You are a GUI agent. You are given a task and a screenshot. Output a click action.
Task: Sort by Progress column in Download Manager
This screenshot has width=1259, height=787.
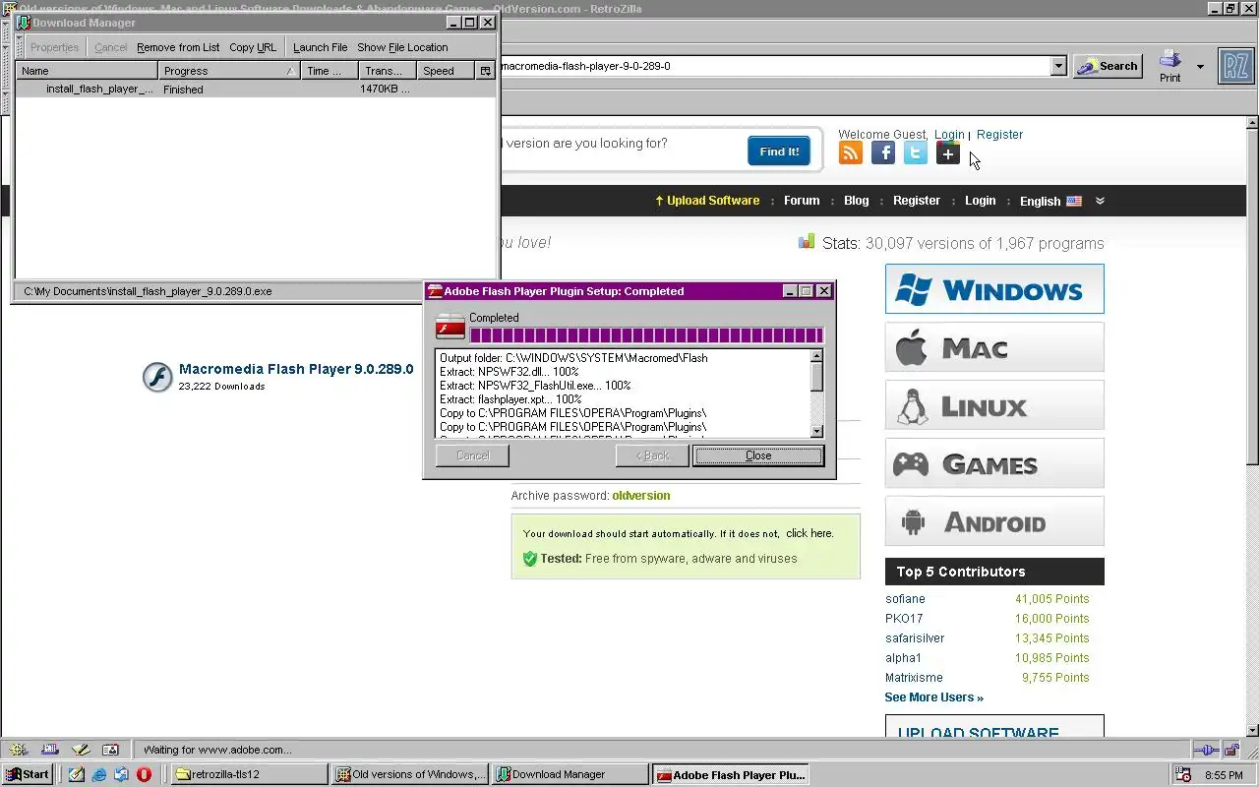point(228,71)
